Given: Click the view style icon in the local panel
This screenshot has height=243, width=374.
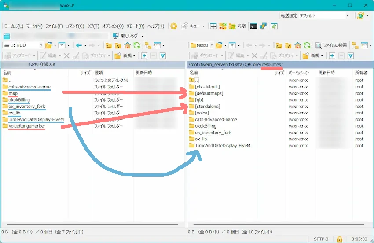Looking at the screenshot, I should 157,45.
